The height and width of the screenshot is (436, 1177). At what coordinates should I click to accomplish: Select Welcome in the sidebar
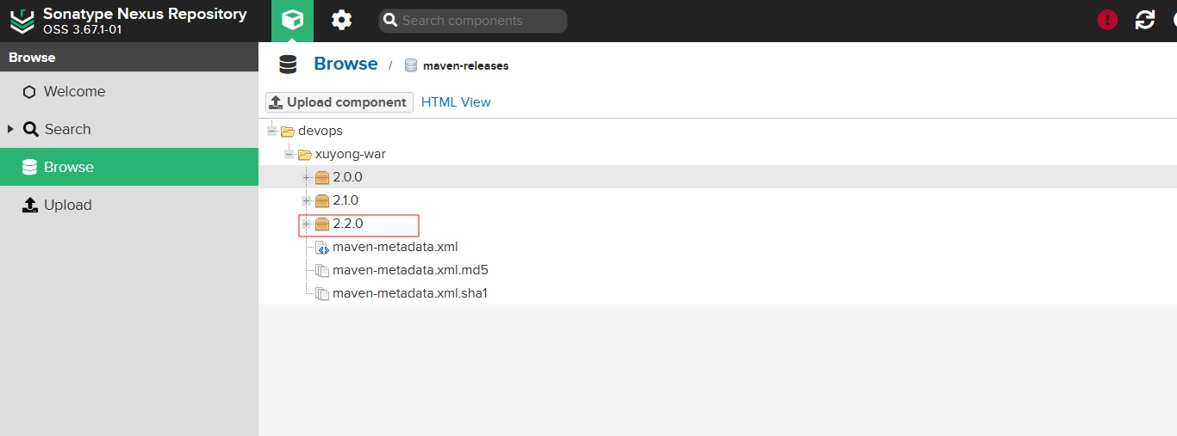(x=74, y=92)
